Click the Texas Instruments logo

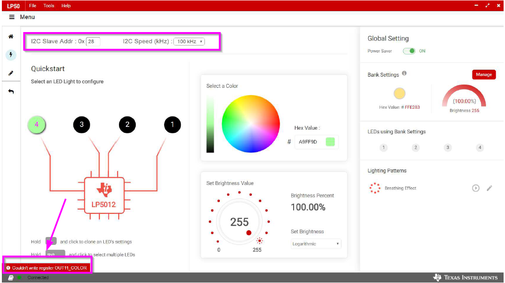466,277
